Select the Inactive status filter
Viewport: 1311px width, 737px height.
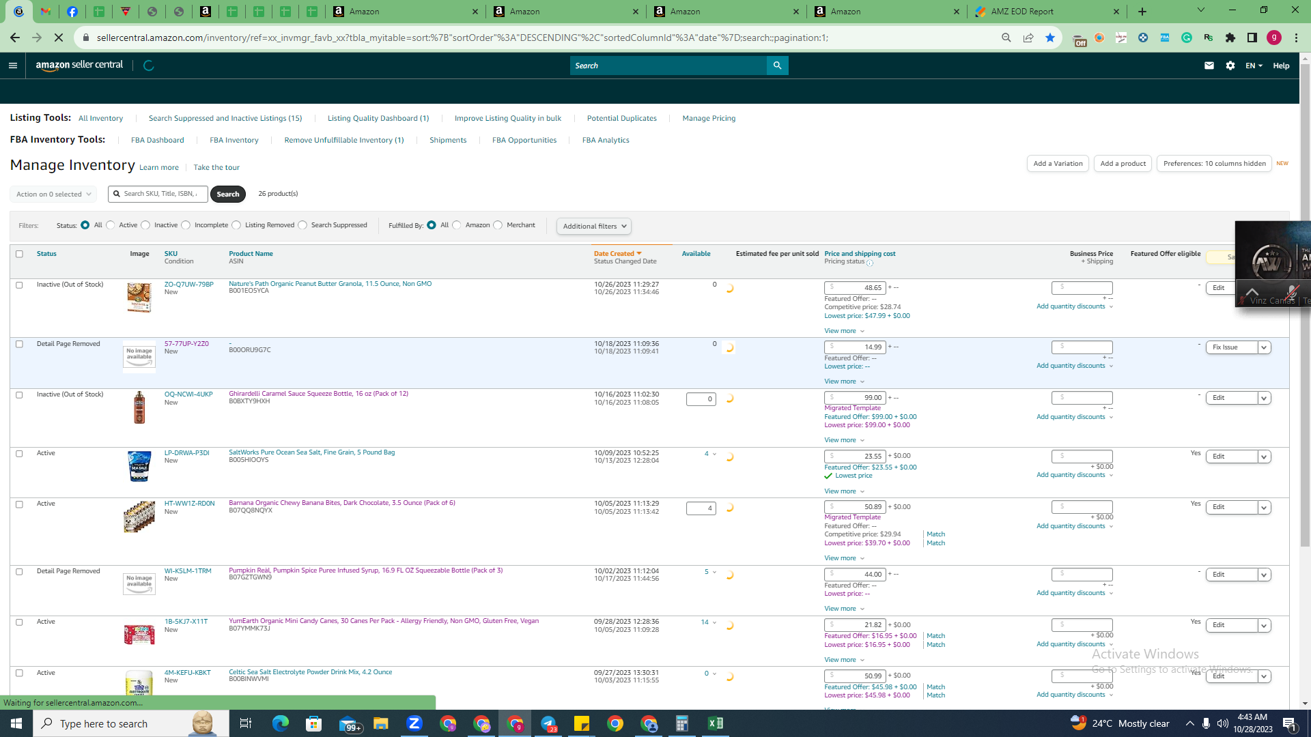coord(145,225)
